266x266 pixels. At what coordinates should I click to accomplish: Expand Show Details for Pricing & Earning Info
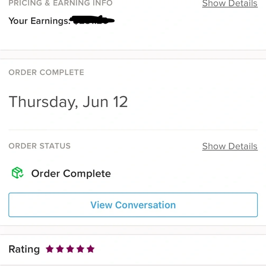tap(230, 3)
